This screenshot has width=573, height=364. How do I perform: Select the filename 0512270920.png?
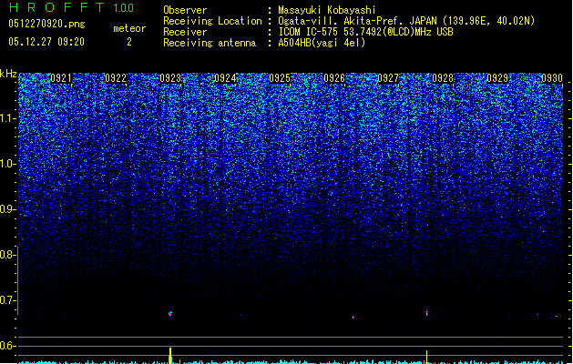[46, 24]
